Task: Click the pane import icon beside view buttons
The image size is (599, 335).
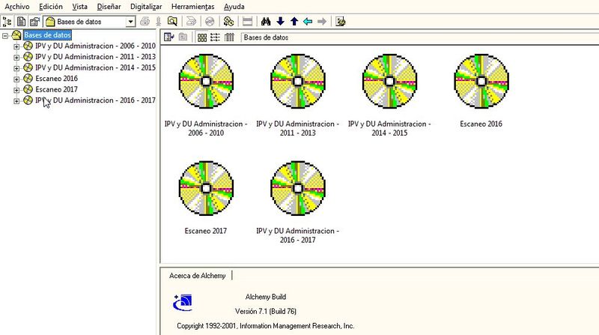Action: 169,37
